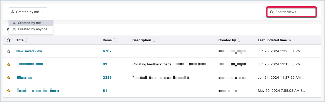The width and height of the screenshot is (325, 102).
Task: Click the 81 items count link
Action: point(105,91)
